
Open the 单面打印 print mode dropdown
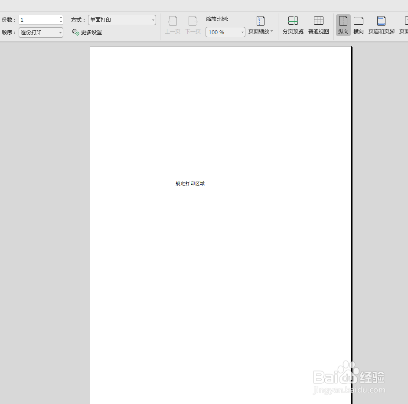click(122, 20)
